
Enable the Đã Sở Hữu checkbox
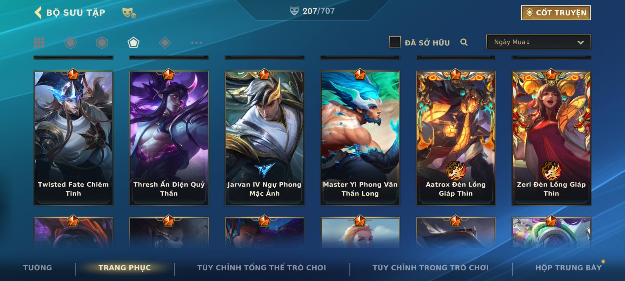point(395,42)
